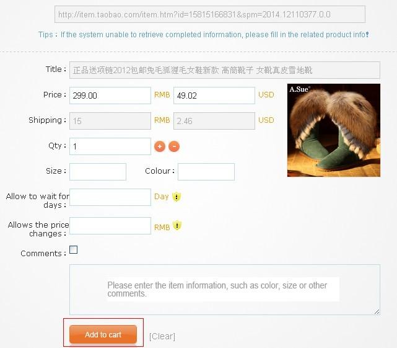Viewport: 397px width, 348px height.
Task: Click the shield info icon beside RMB
Action: 177,225
